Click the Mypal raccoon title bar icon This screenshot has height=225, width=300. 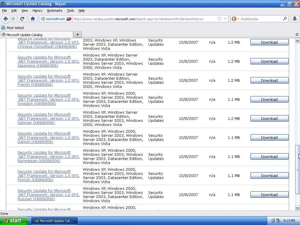tap(3, 4)
